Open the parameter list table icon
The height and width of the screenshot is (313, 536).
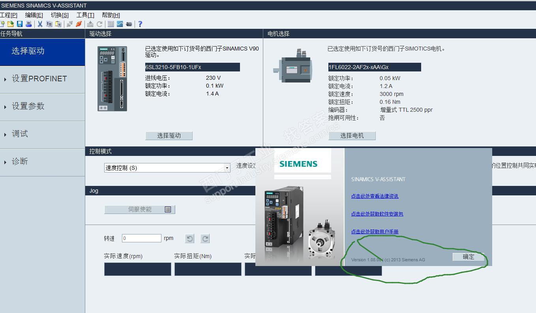(x=111, y=24)
